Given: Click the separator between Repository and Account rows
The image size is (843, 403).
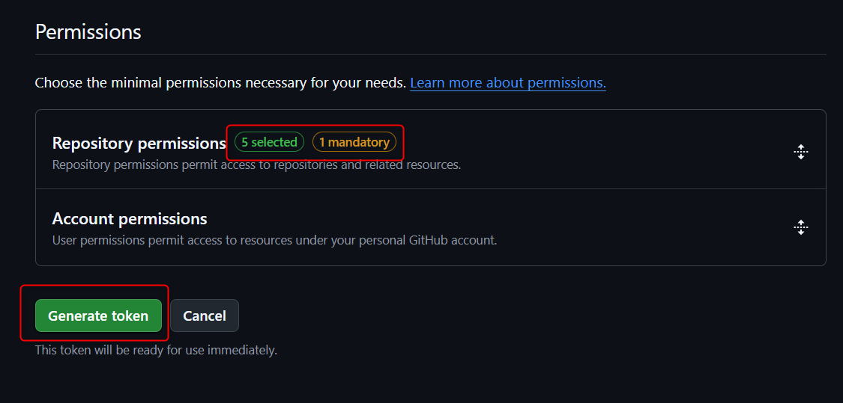Looking at the screenshot, I should (431, 188).
